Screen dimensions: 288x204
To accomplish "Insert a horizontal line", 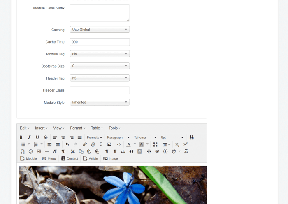I will point(47,151).
